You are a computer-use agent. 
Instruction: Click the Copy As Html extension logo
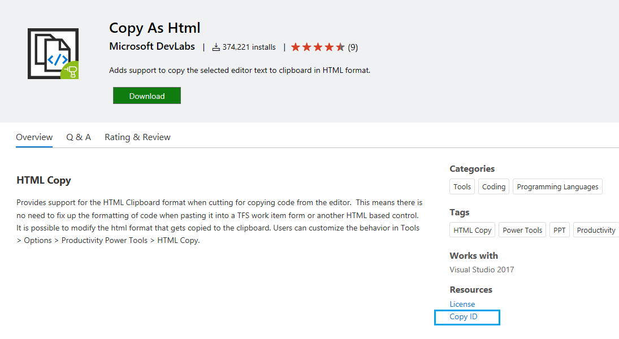(x=53, y=53)
